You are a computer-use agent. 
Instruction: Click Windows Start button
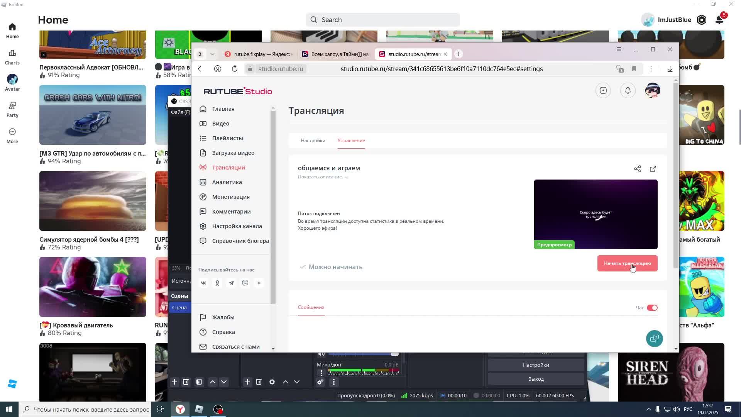pyautogui.click(x=9, y=409)
